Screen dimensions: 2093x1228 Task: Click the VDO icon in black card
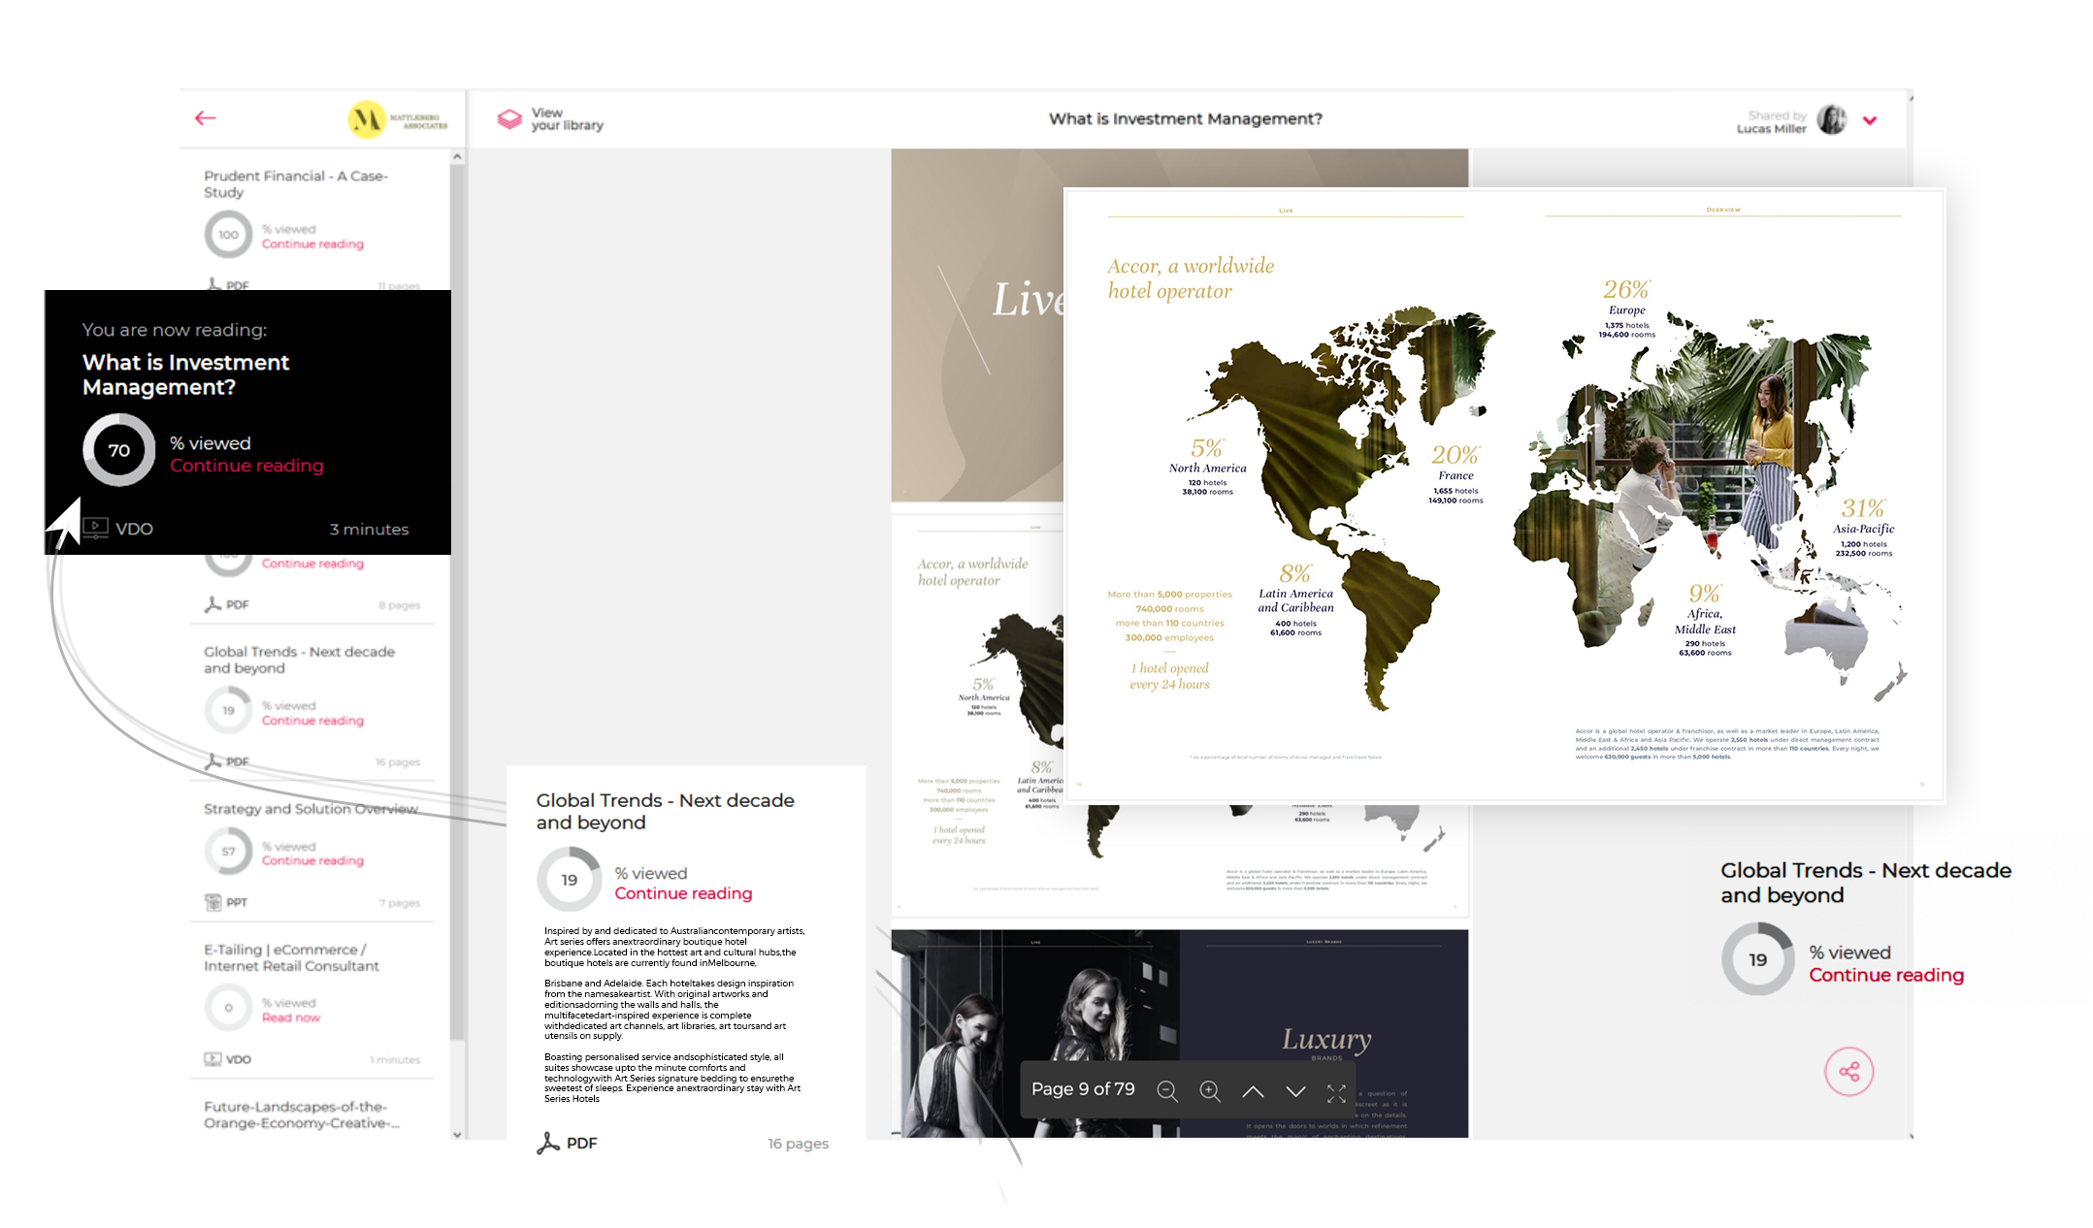tap(95, 528)
